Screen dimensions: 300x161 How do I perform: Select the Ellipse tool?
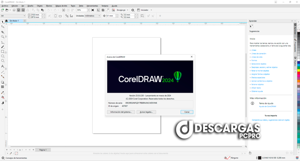(x=3, y=56)
